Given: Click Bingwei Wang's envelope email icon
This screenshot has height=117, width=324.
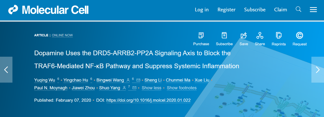Looking at the screenshot, I should 138,80.
